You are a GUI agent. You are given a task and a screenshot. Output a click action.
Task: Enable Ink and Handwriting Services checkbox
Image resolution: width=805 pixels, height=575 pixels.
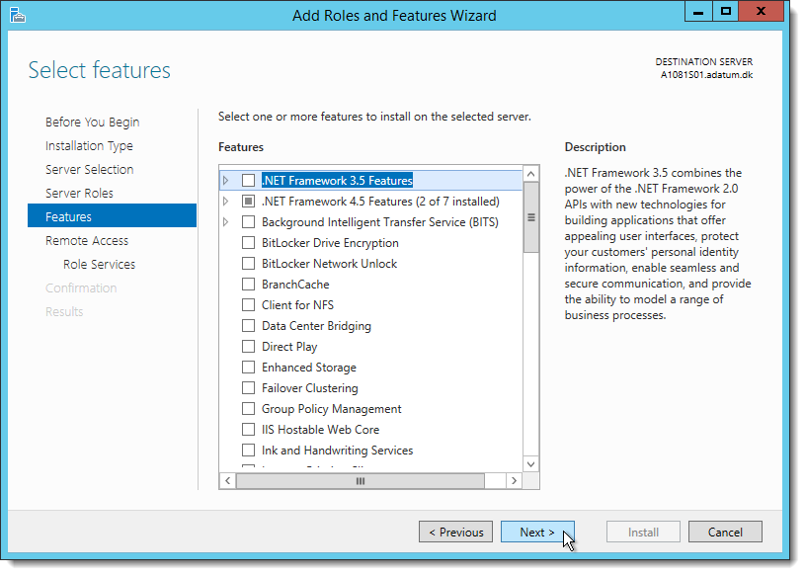[249, 451]
